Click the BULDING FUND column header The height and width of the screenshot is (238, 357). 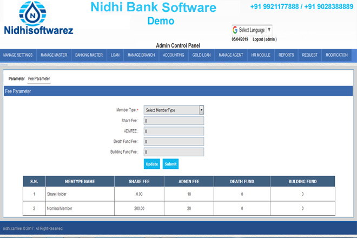(x=302, y=182)
